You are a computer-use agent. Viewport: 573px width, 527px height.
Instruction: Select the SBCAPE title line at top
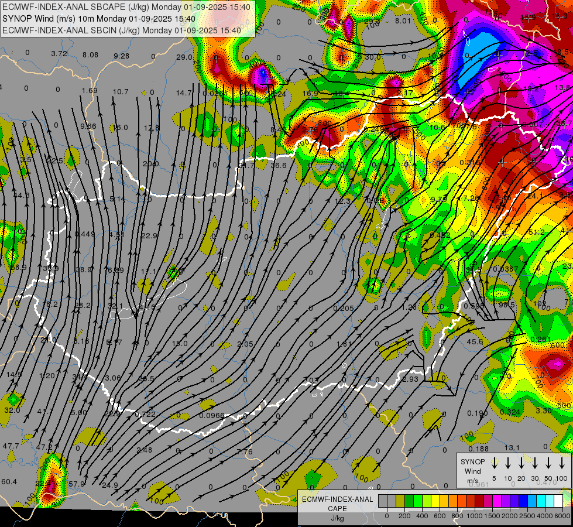126,7
